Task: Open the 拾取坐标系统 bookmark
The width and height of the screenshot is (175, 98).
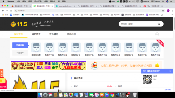Action: point(152,15)
